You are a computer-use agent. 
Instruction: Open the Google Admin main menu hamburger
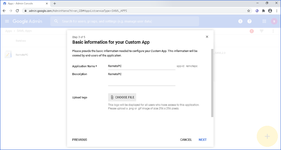[7, 21]
